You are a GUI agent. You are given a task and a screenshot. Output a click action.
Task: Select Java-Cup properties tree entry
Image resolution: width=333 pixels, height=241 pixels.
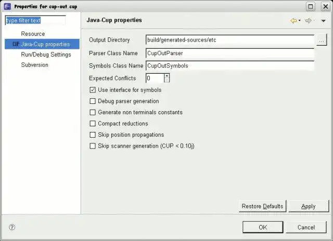[42, 44]
